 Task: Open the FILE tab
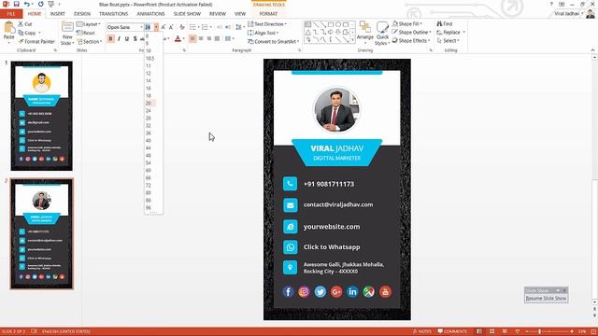tap(11, 14)
